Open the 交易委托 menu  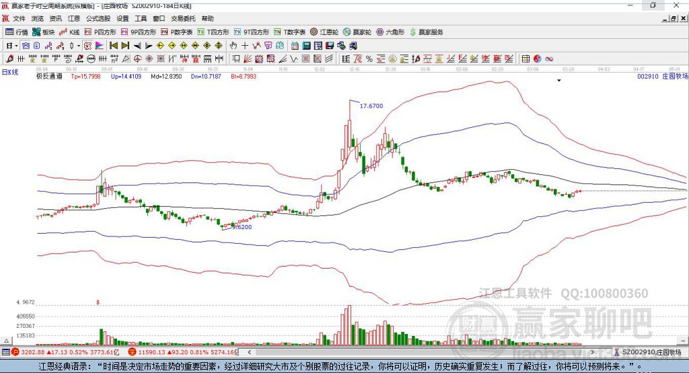click(x=183, y=18)
